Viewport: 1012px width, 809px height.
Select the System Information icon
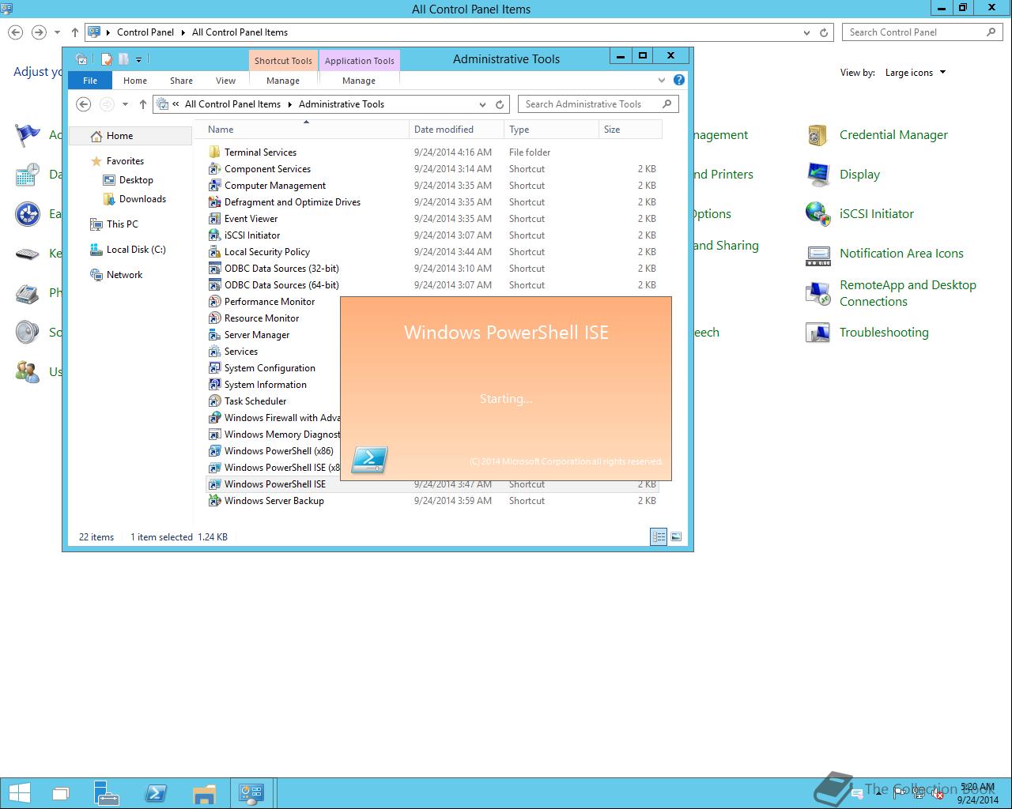(214, 385)
